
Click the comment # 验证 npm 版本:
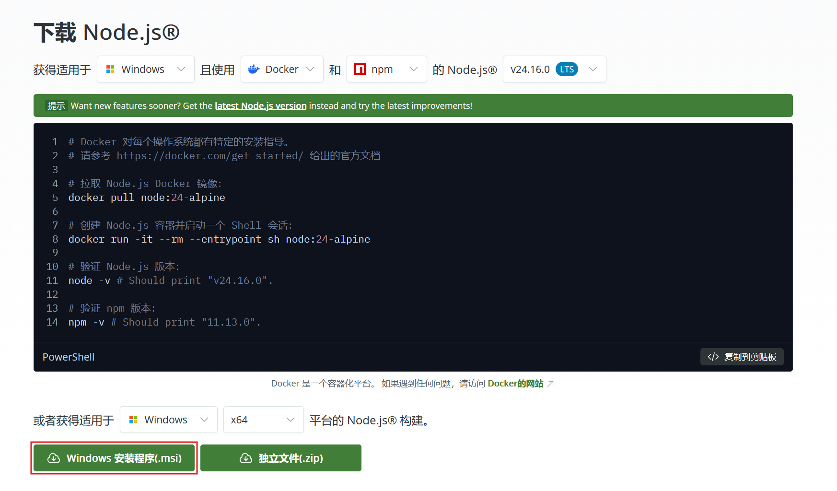tap(112, 308)
